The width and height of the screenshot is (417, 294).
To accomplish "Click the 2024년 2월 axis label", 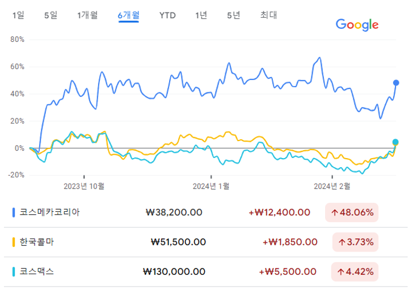I will click(332, 186).
